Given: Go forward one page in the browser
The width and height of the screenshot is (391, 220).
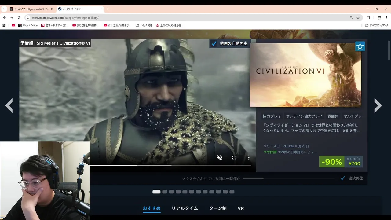Looking at the screenshot, I should (x=12, y=18).
